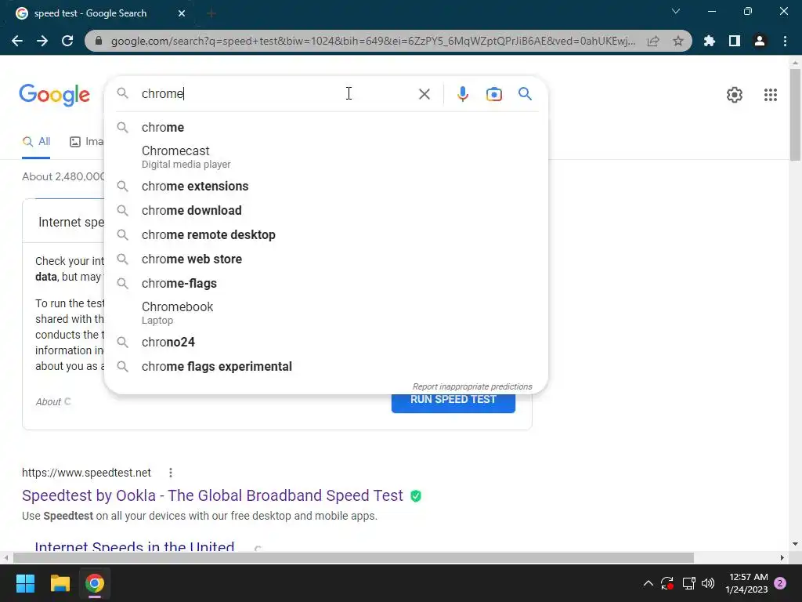This screenshot has width=802, height=602.
Task: Open the notification count badge
Action: coord(780,583)
